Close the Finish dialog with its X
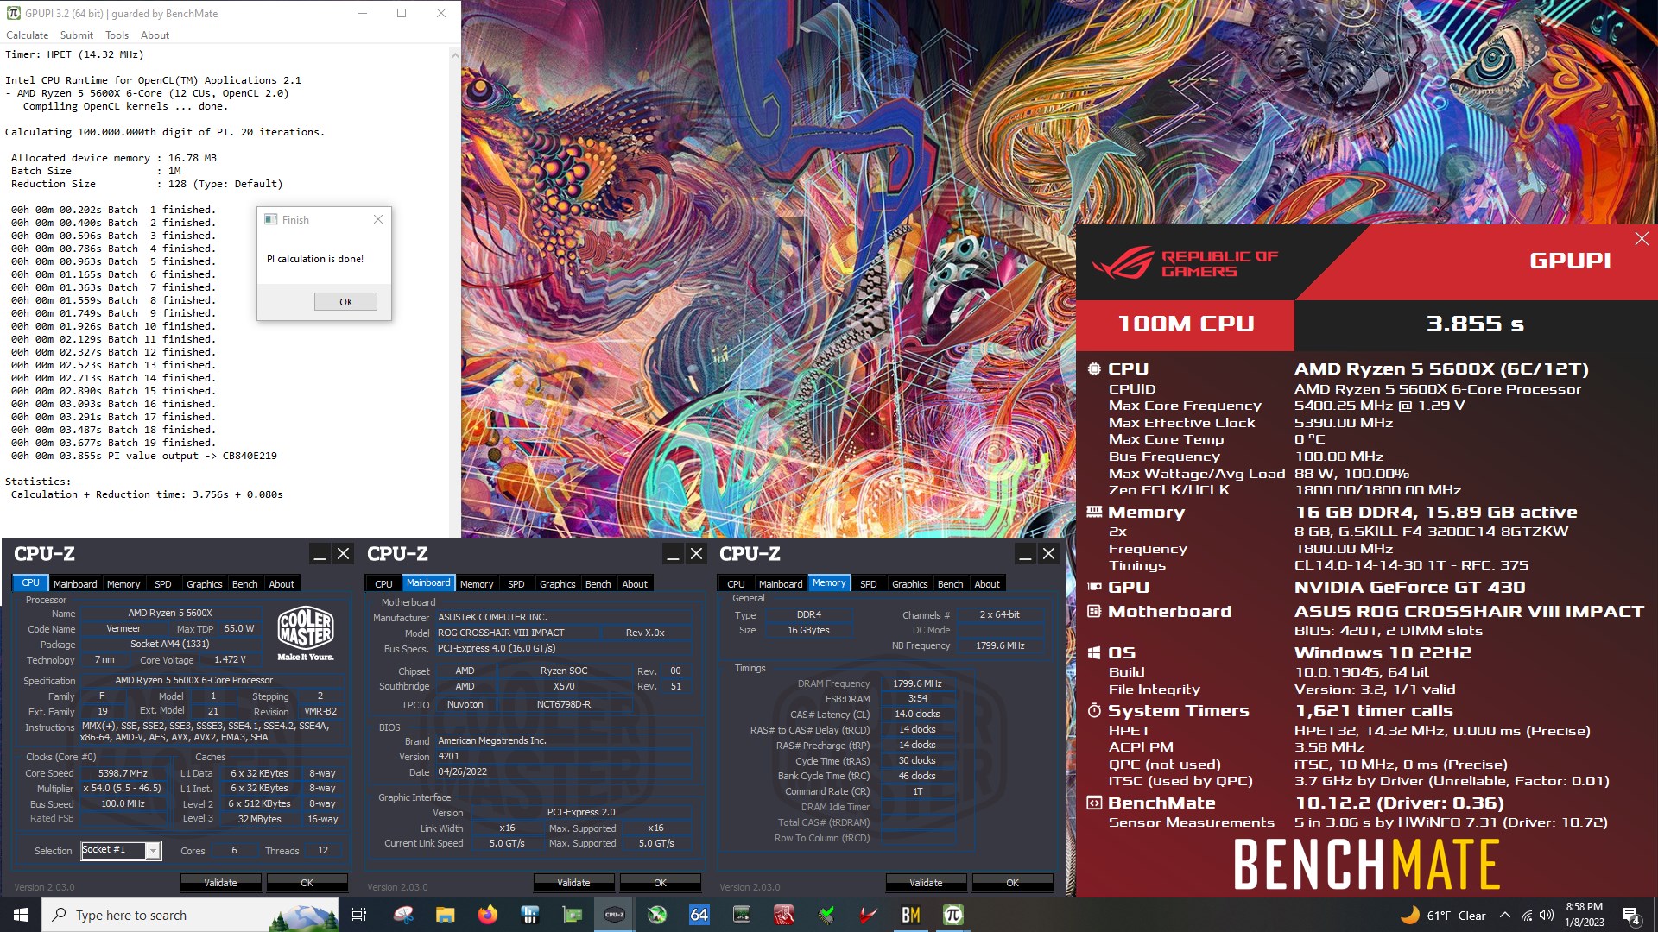Image resolution: width=1658 pixels, height=932 pixels. (377, 219)
